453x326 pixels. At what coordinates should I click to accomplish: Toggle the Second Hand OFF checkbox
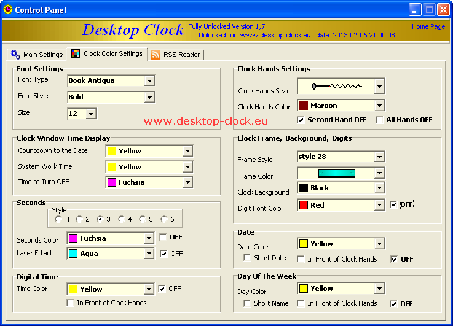point(301,120)
